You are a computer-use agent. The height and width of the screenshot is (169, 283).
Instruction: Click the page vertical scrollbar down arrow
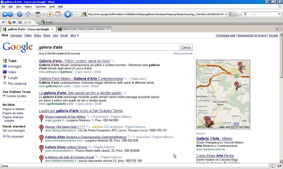click(281, 161)
